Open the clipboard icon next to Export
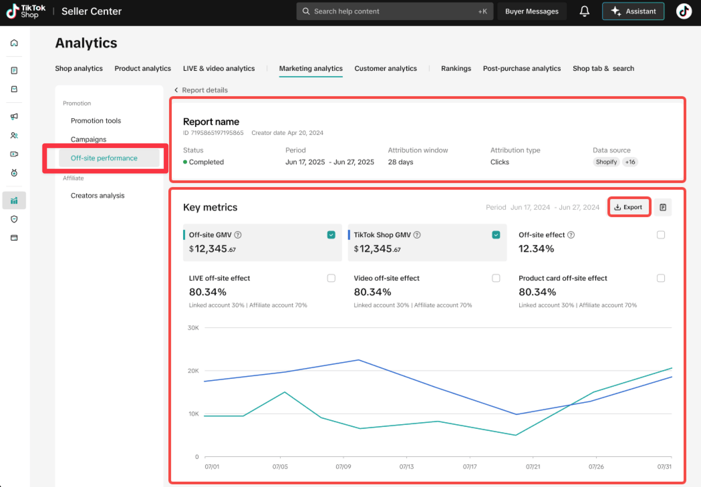This screenshot has width=701, height=487. point(663,207)
